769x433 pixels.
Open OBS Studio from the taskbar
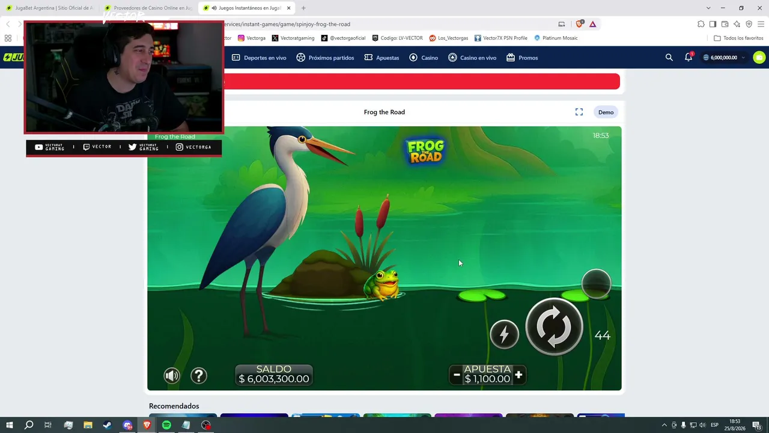point(206,425)
